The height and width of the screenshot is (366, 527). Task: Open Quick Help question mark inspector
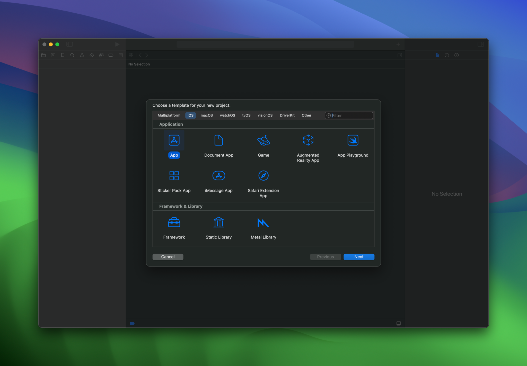tap(456, 55)
